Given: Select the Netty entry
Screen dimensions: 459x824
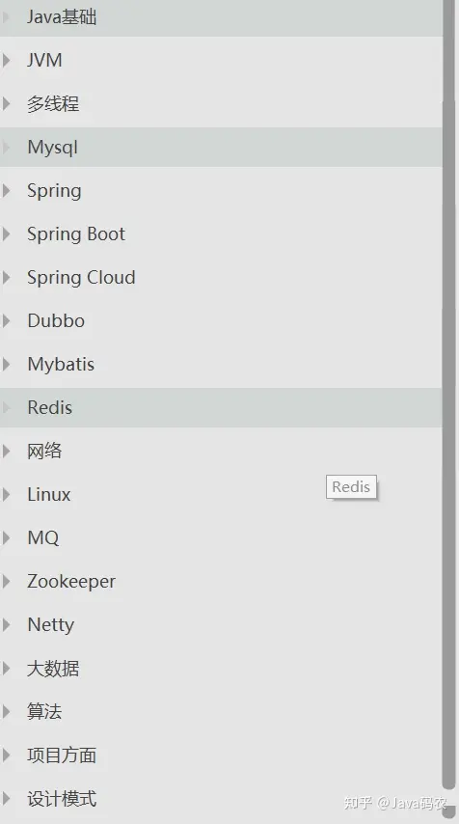Looking at the screenshot, I should (x=51, y=625).
